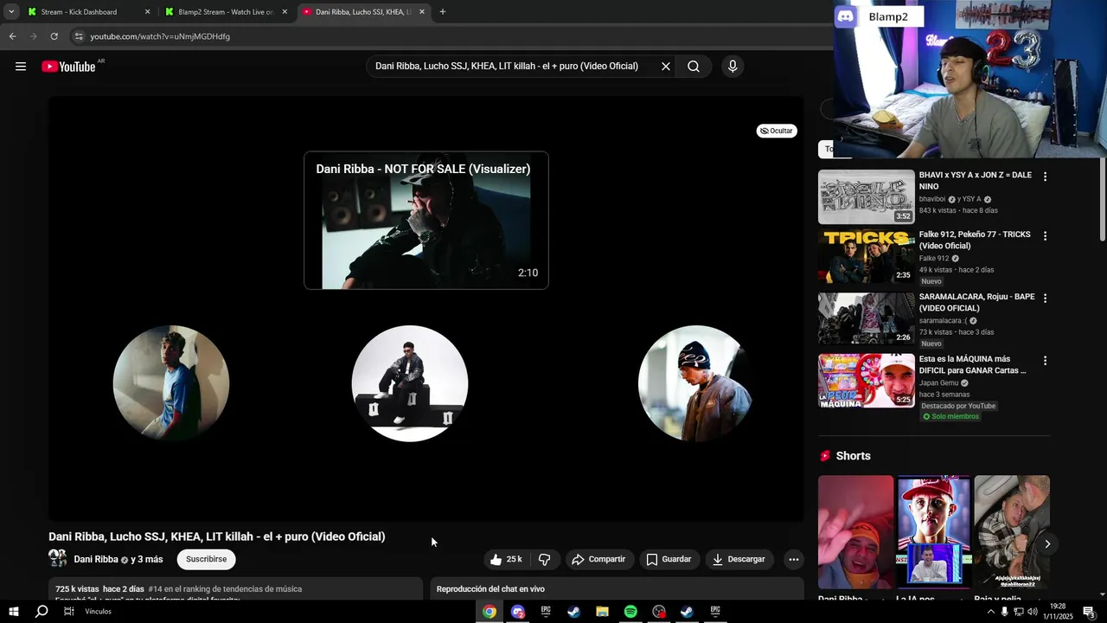Click the Discord logo in the overlay
This screenshot has height=623, width=1107.
point(846,16)
